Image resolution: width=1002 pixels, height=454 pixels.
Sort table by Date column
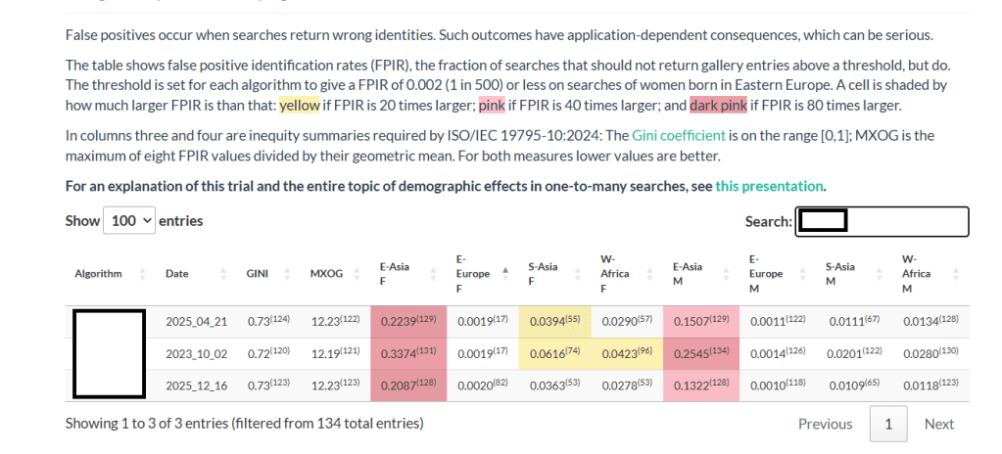click(177, 274)
